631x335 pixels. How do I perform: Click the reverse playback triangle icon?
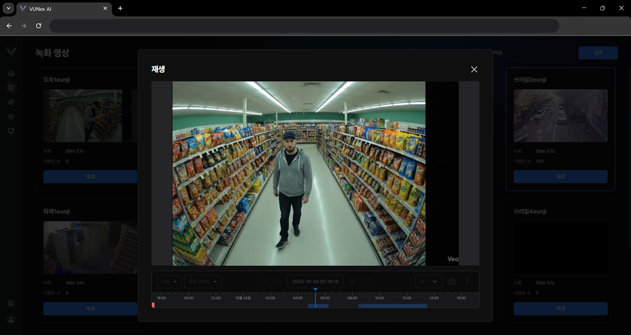point(278,282)
